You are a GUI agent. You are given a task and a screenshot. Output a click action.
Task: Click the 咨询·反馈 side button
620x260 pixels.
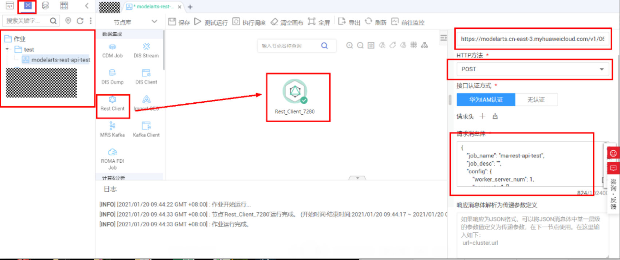[x=613, y=194]
